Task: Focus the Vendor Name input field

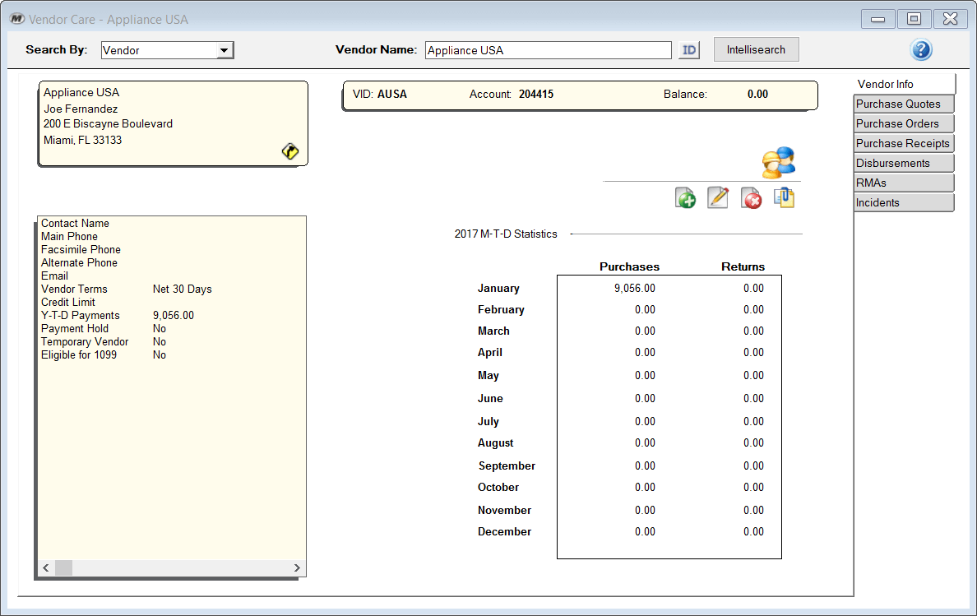Action: pyautogui.click(x=549, y=50)
